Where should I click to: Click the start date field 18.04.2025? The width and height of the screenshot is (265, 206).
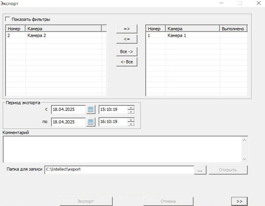click(x=68, y=109)
